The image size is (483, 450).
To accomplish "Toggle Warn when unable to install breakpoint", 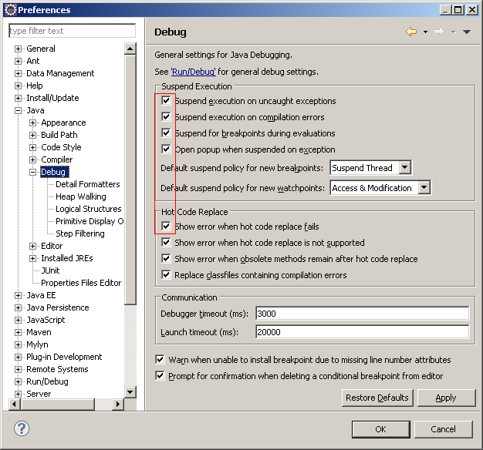I will (x=160, y=359).
